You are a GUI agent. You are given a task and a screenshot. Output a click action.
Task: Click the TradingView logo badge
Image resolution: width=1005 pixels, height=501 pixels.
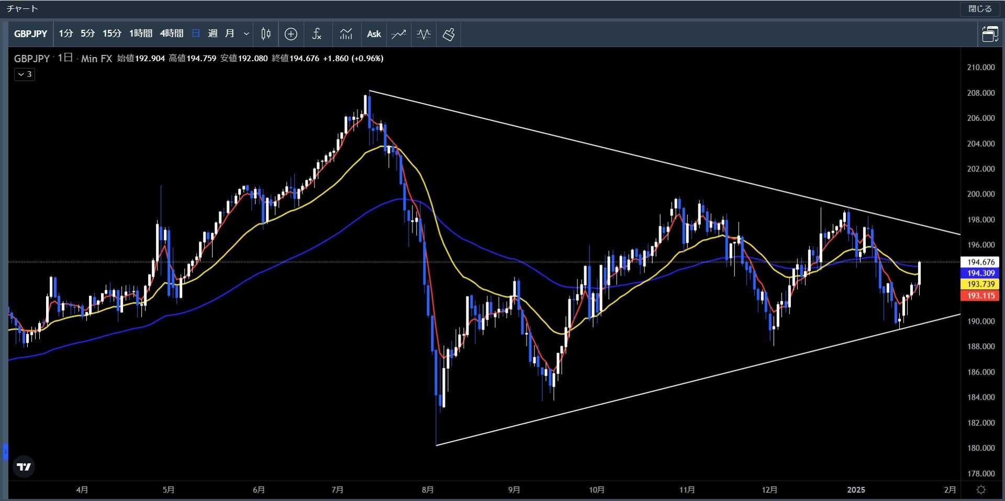pyautogui.click(x=24, y=466)
